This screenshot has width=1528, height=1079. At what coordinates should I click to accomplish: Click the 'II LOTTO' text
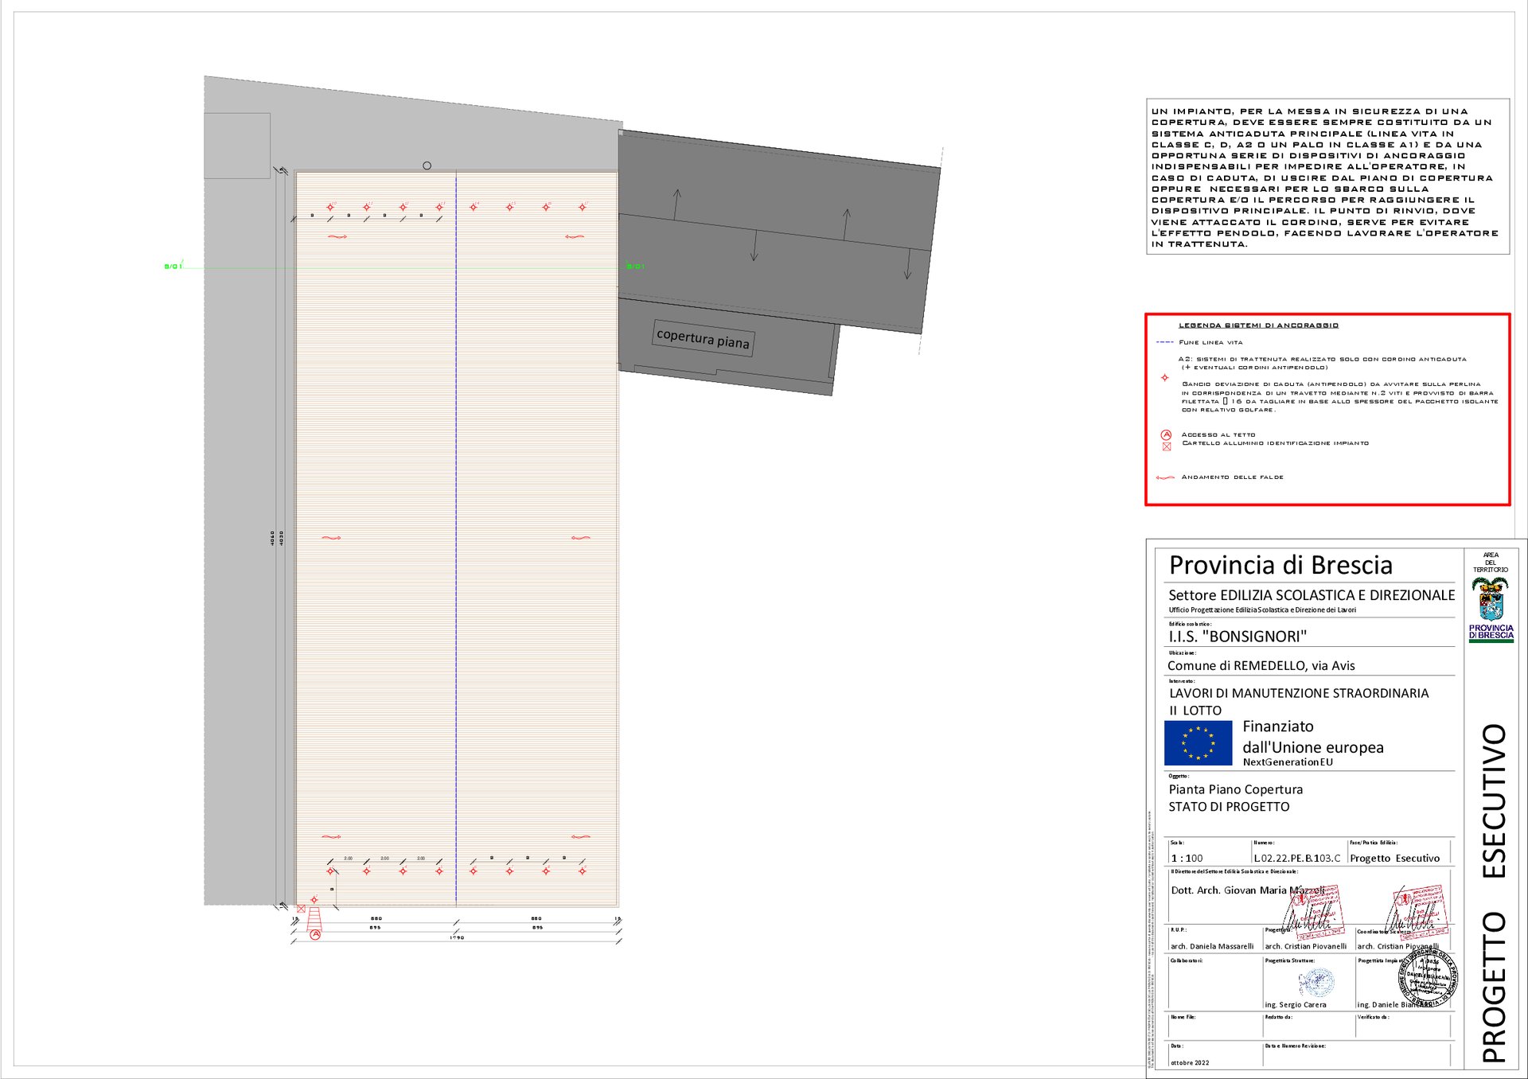tap(1195, 711)
